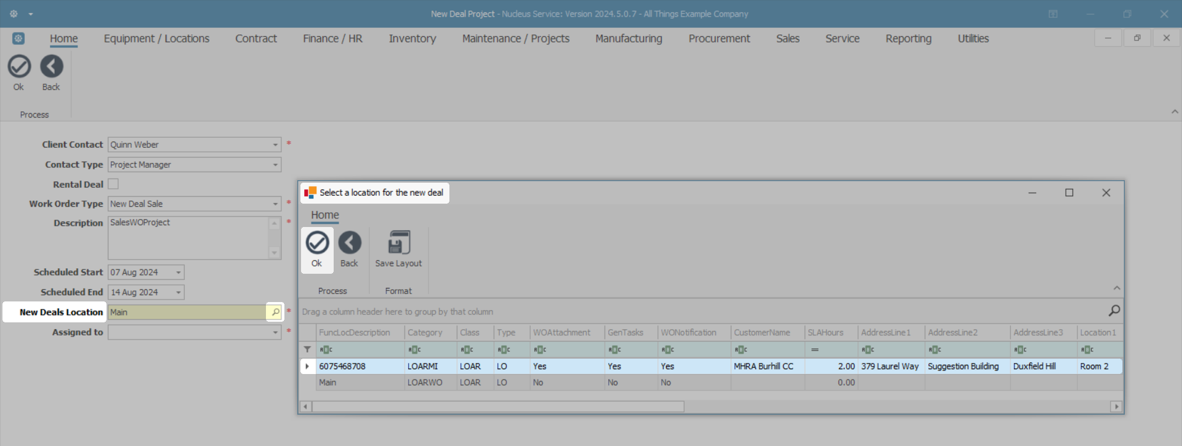Select the Main location row
The image size is (1182, 446).
710,383
